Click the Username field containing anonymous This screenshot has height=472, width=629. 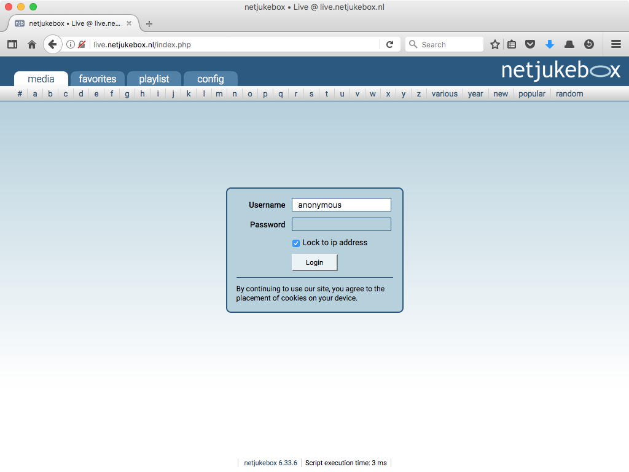click(x=342, y=205)
